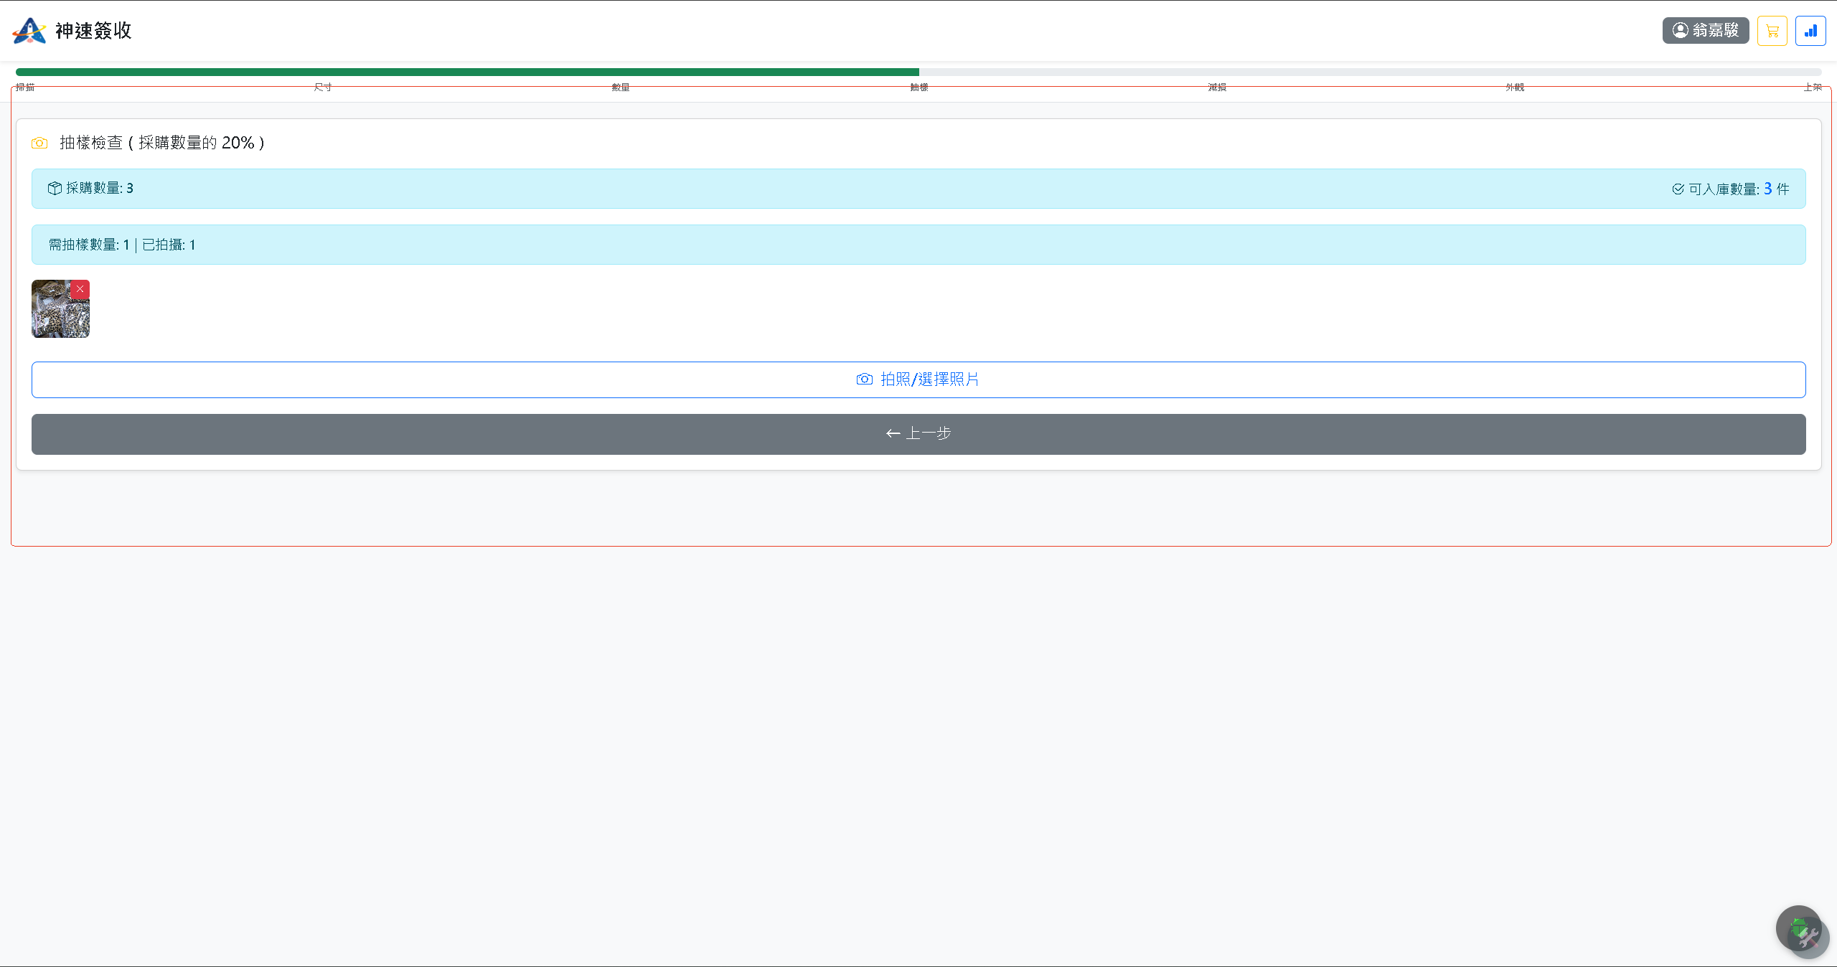Click the 神速簽收 title text

tap(93, 31)
